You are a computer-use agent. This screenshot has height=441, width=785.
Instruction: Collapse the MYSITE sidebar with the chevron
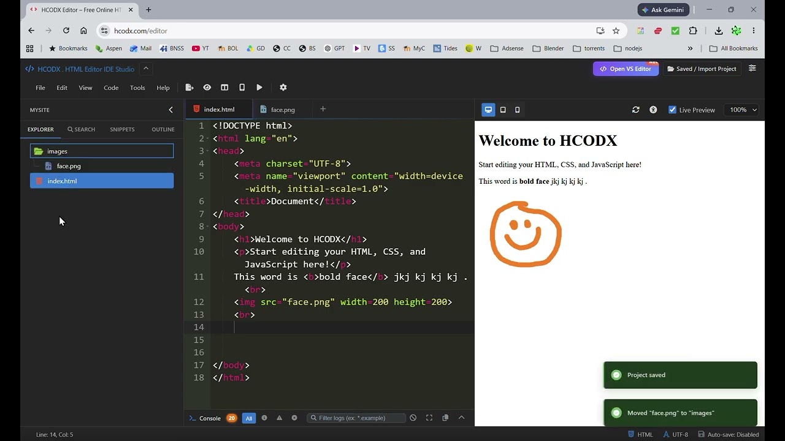pos(170,110)
